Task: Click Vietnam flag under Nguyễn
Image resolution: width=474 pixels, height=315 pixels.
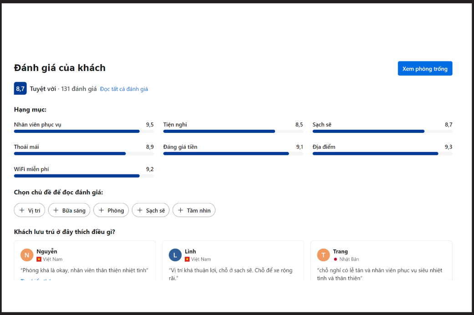Action: 39,259
